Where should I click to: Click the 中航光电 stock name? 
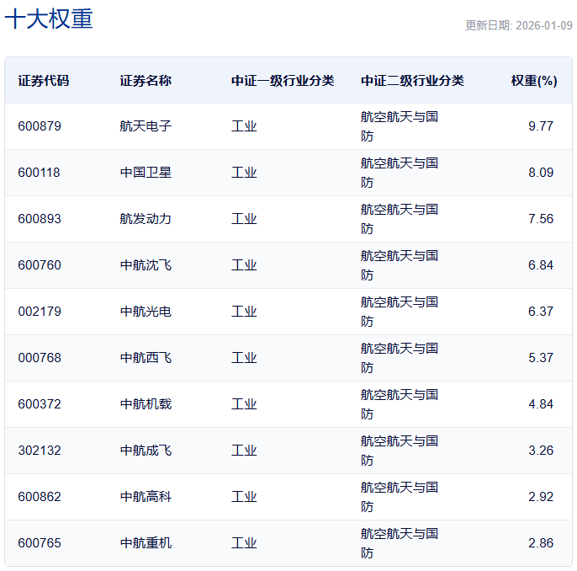(146, 312)
